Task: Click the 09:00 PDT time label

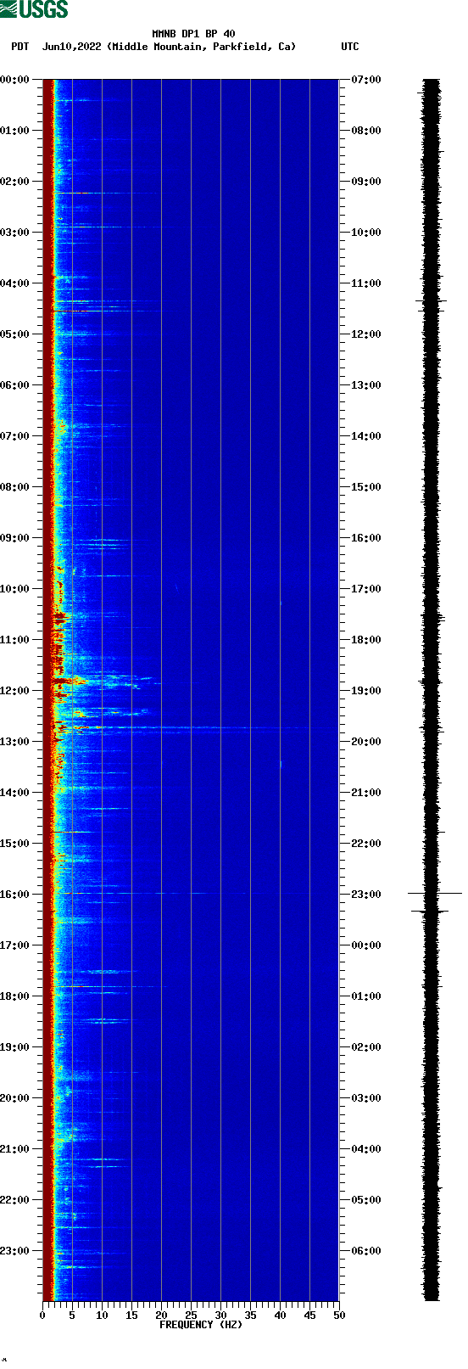Action: [x=15, y=538]
